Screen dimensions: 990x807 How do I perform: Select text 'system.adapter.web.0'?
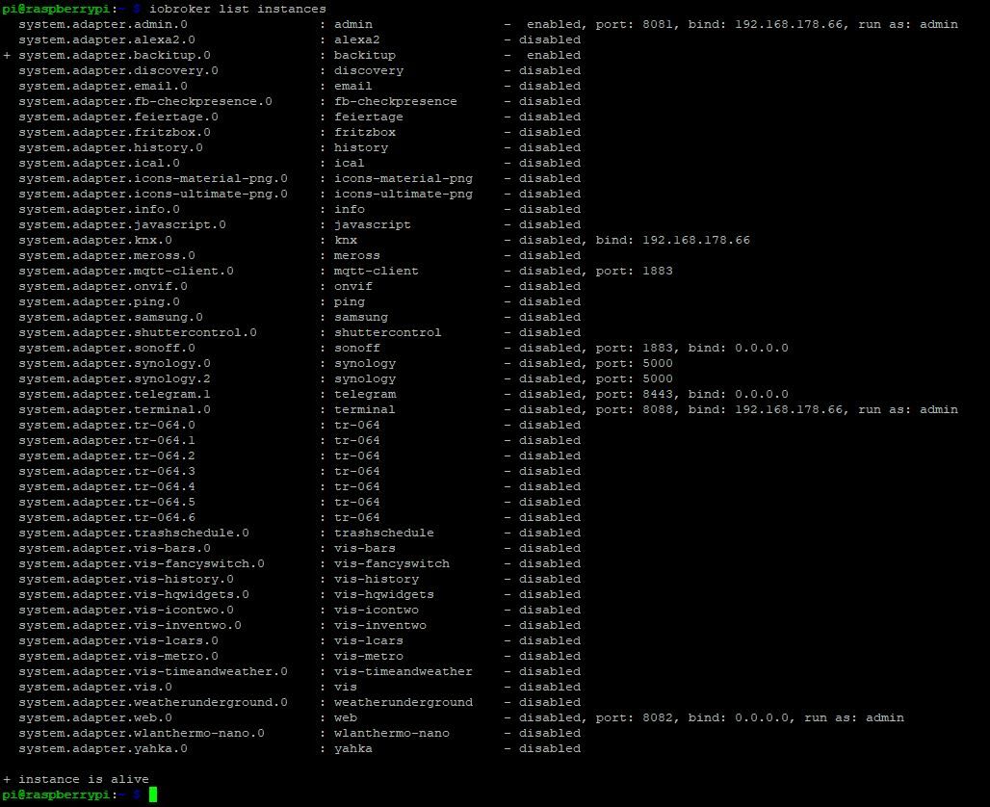[x=95, y=717]
